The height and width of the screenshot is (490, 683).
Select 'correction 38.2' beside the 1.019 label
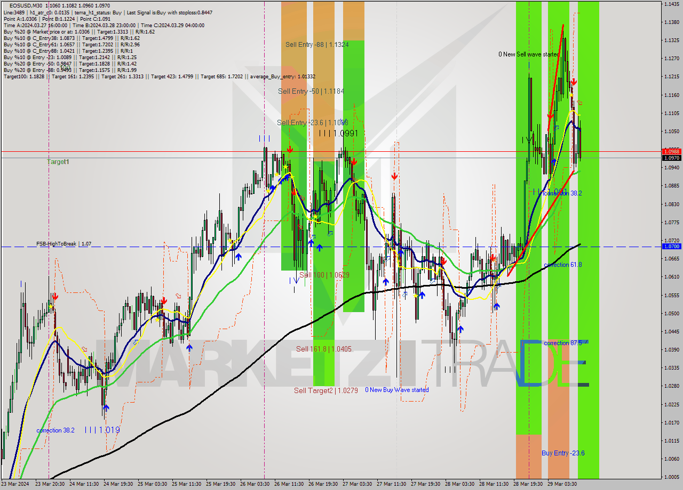[x=55, y=430]
